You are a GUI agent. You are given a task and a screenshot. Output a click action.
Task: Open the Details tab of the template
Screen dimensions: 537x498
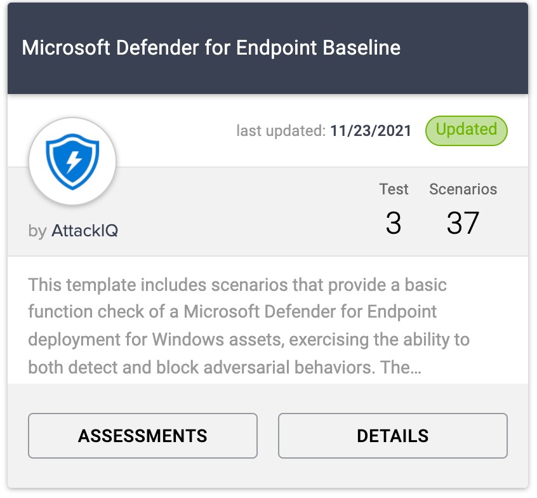coord(392,436)
